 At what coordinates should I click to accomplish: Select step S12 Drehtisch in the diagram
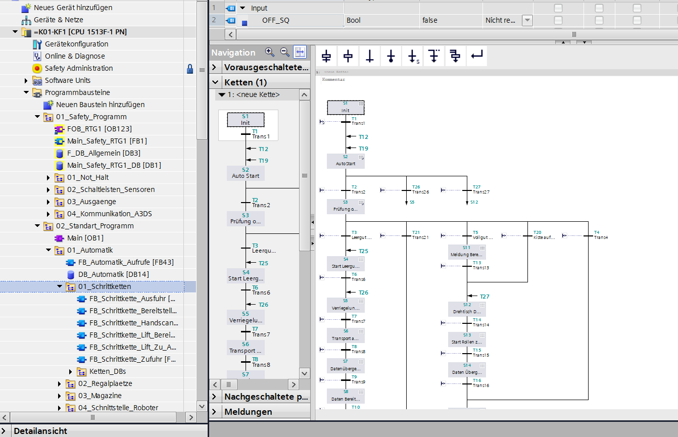(467, 309)
